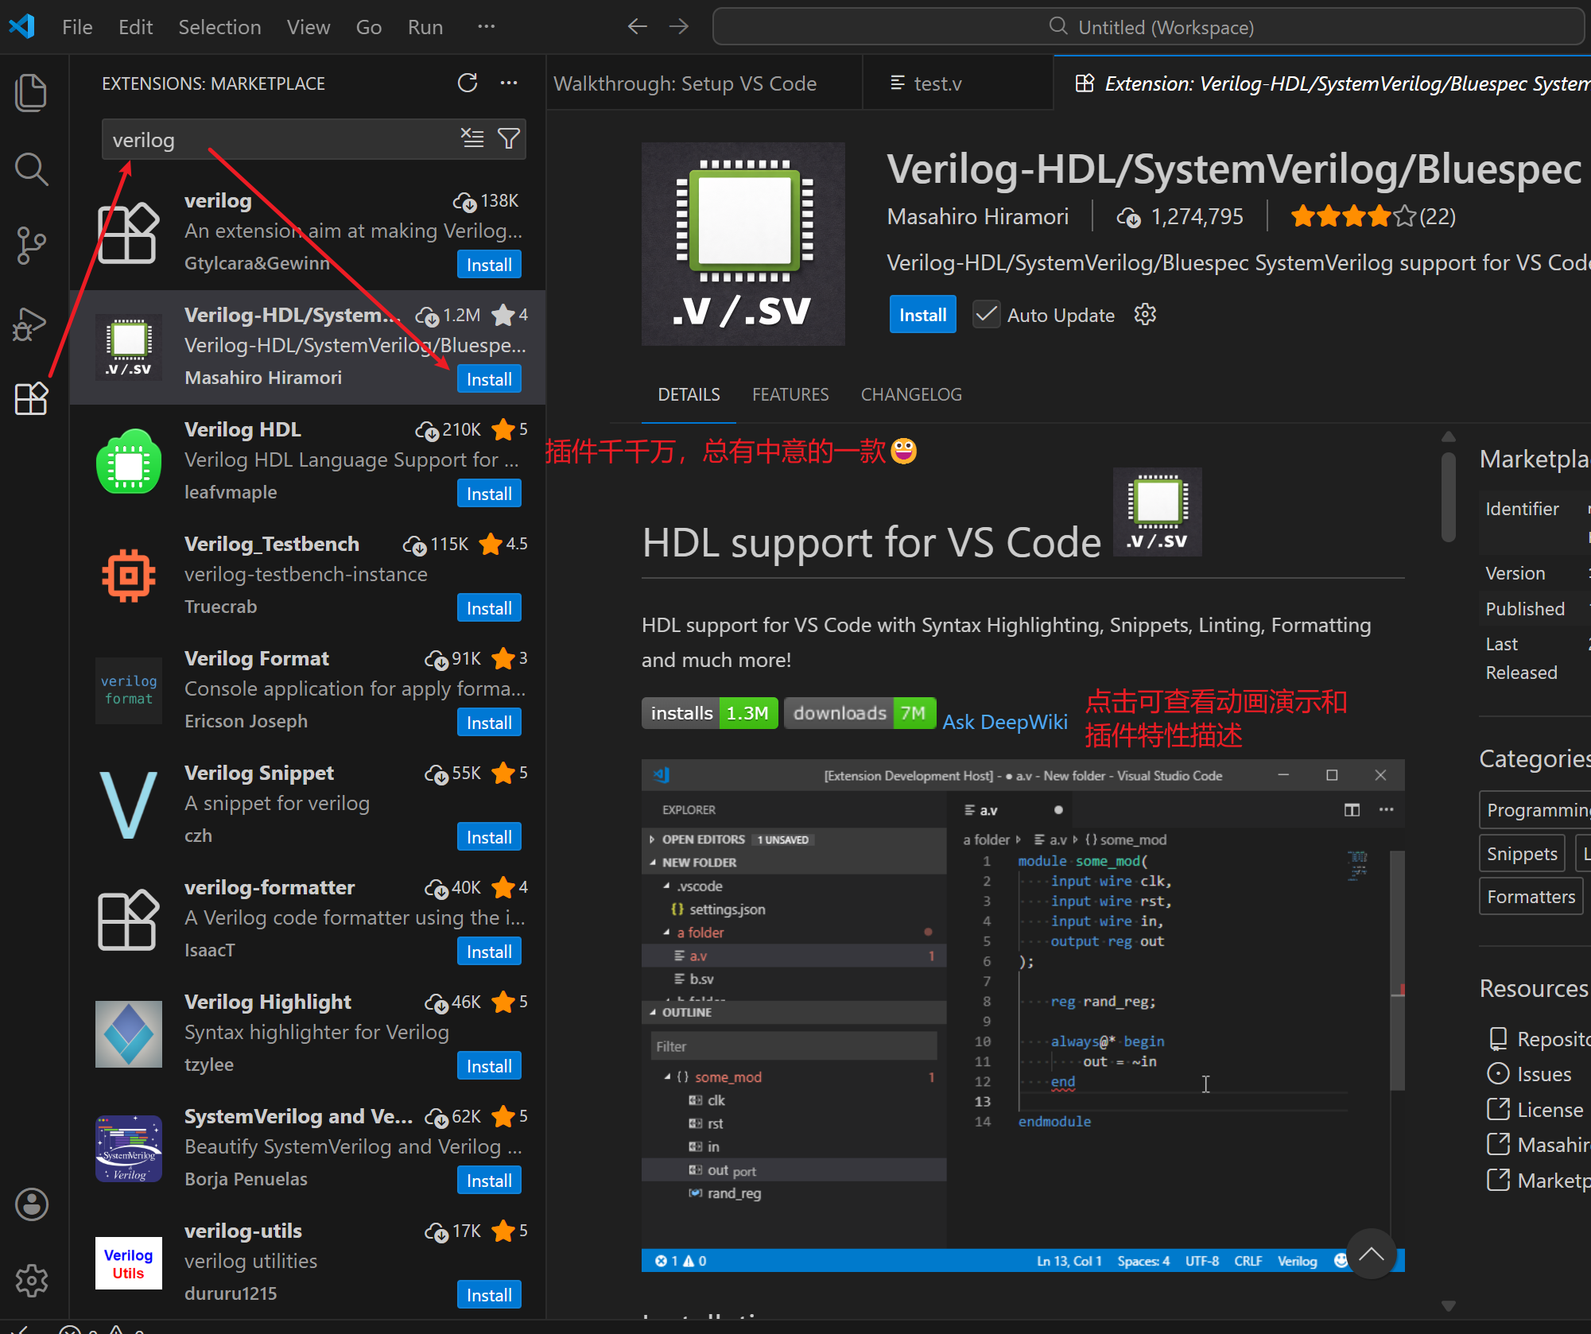Open Source Control view
The height and width of the screenshot is (1334, 1591).
[x=31, y=246]
